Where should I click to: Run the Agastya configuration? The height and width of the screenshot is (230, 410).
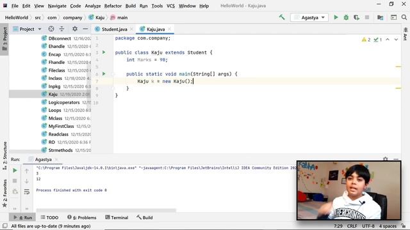(x=336, y=17)
